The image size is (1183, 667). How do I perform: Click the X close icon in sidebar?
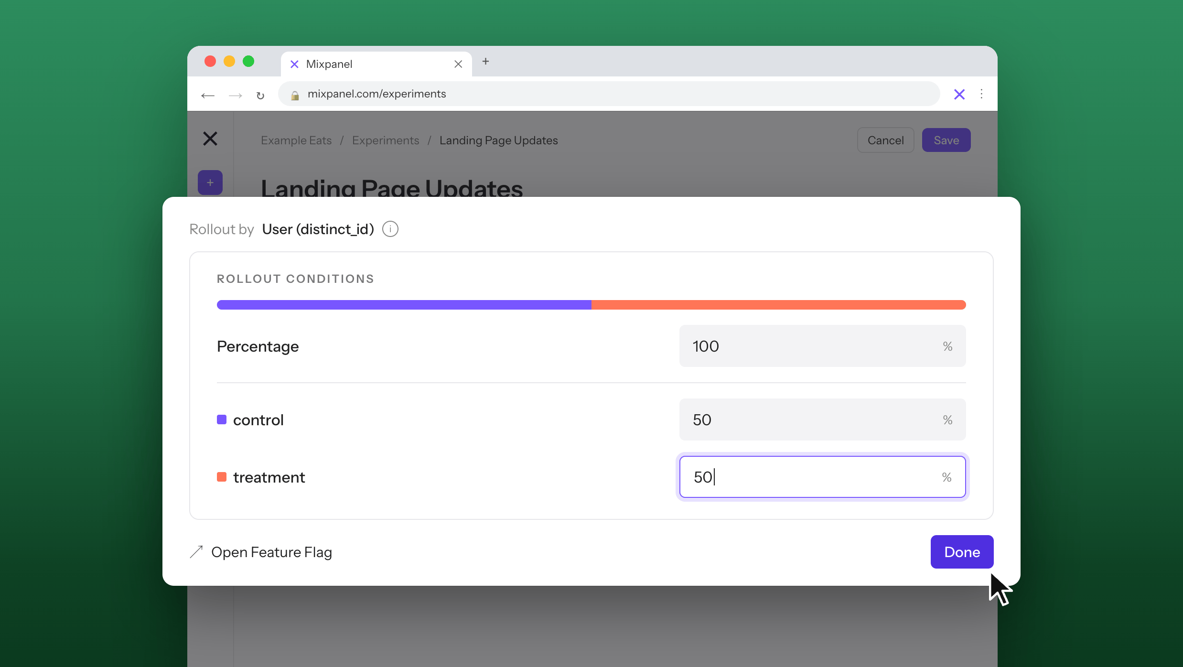point(210,139)
